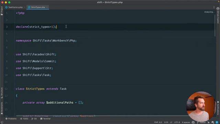Click the Shift\Facades\Shift import
The width and height of the screenshot is (220, 124).
tap(39, 54)
